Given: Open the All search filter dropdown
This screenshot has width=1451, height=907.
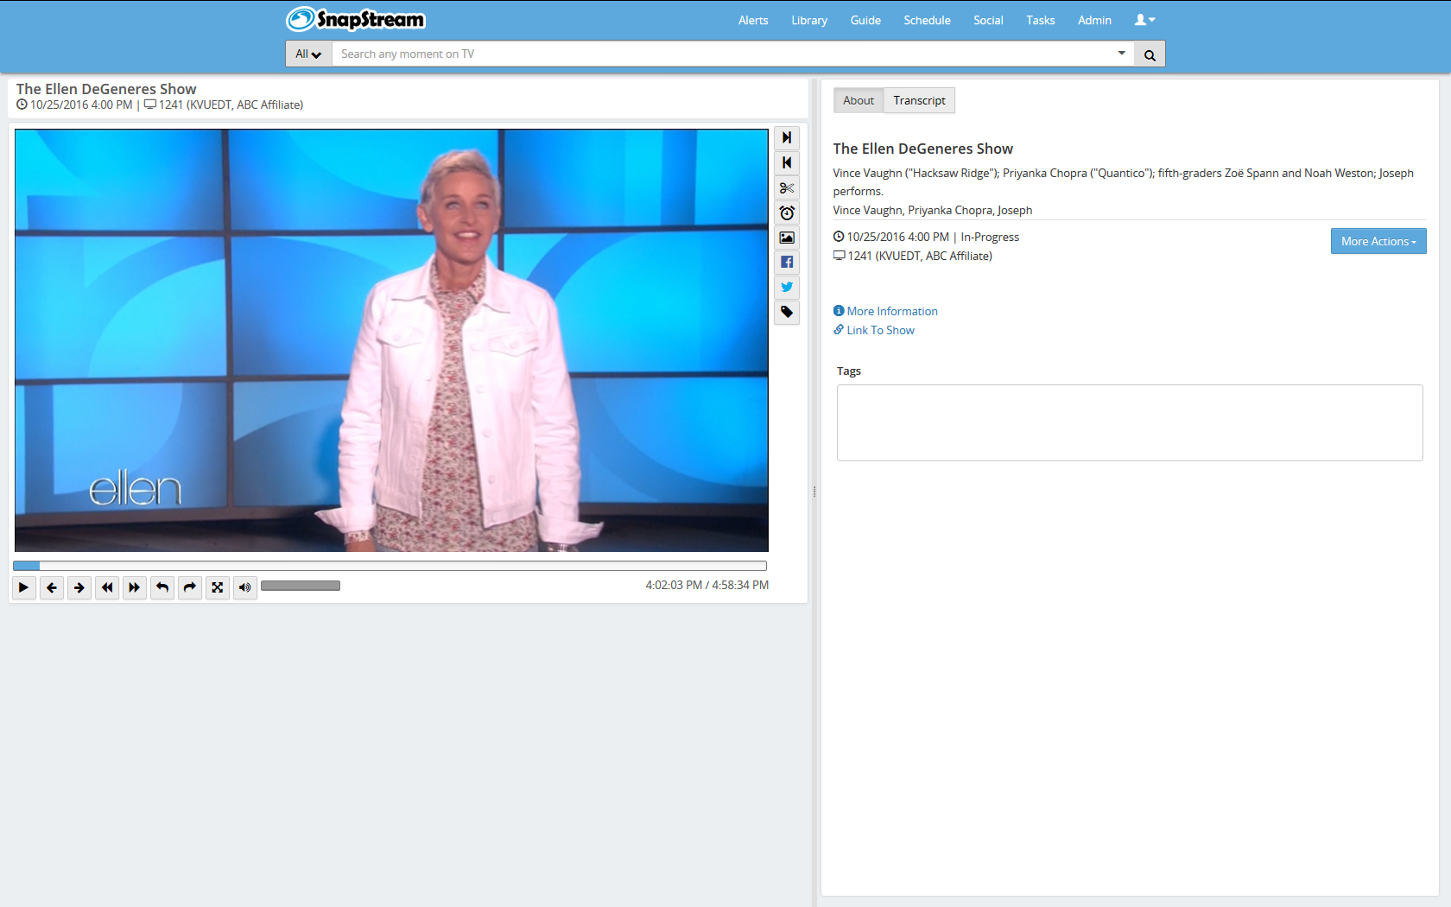Looking at the screenshot, I should (308, 54).
